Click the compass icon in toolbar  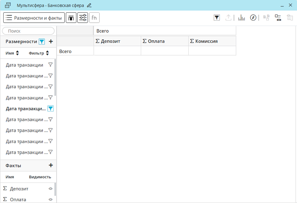coord(254,18)
